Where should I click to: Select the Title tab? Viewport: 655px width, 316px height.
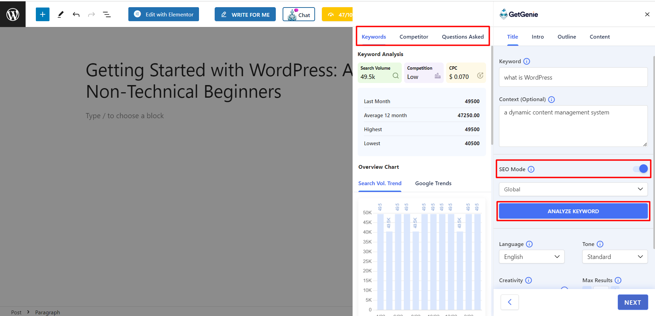click(x=512, y=37)
